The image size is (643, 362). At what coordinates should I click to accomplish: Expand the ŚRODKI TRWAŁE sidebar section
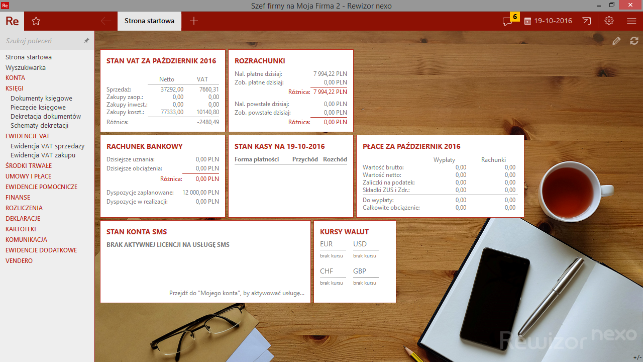(29, 166)
